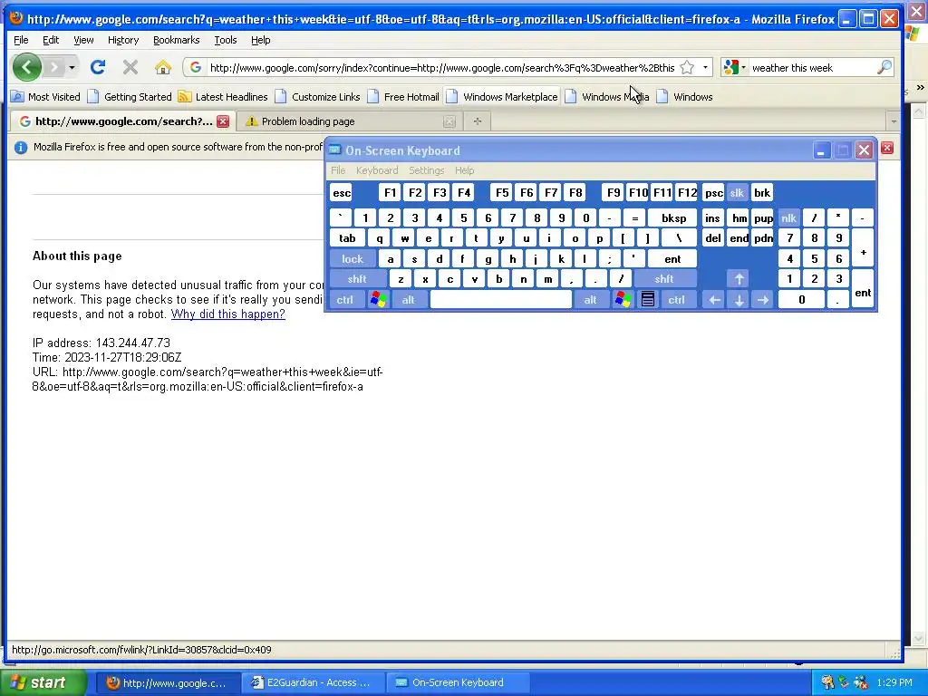Open Most Visited bookmarks folder
This screenshot has height=696, width=928.
[45, 96]
